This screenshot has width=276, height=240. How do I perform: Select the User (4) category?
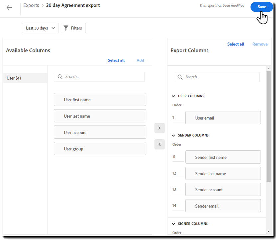click(25, 78)
